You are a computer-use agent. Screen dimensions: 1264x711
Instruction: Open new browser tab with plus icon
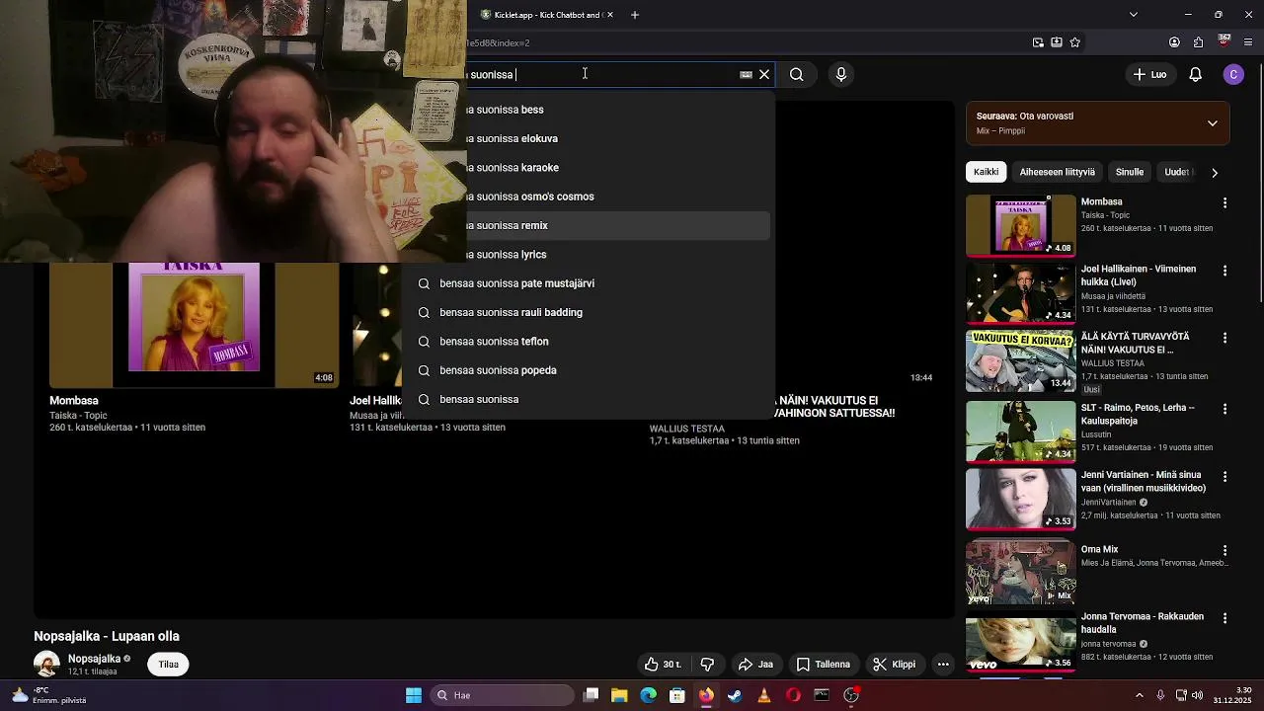635,15
